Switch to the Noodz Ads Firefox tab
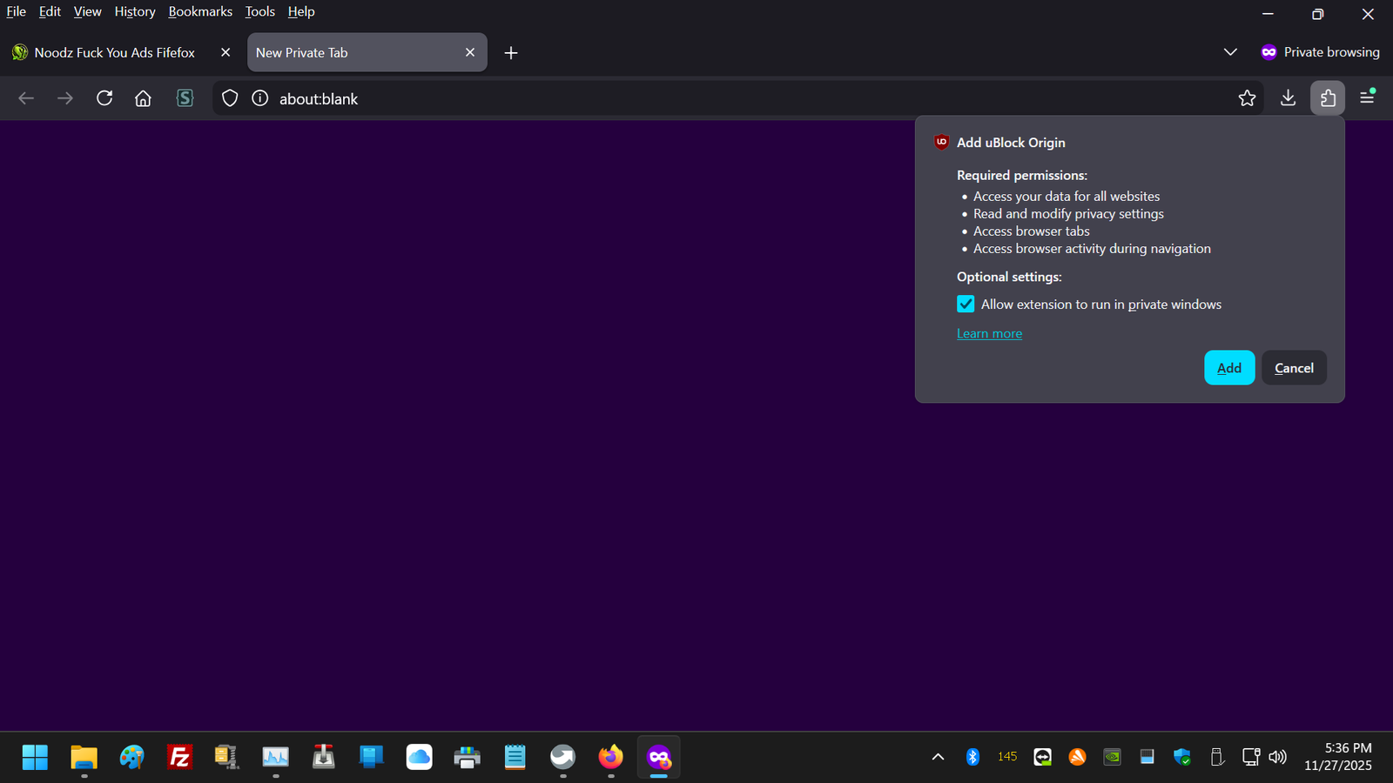 point(113,52)
